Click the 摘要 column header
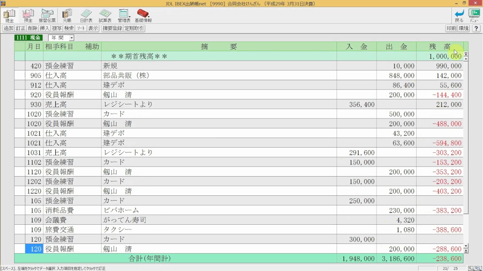Screen dimensions: 483x271 click(x=219, y=47)
